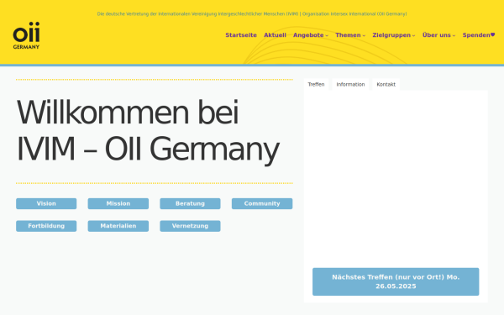Click the heart icon next to Spenden
This screenshot has height=315, width=504.
click(492, 34)
